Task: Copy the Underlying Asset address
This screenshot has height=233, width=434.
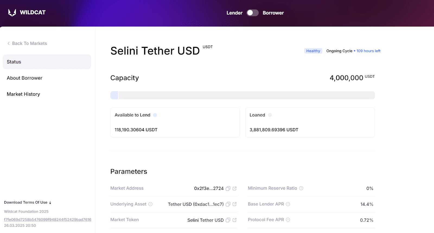Action: (228, 204)
